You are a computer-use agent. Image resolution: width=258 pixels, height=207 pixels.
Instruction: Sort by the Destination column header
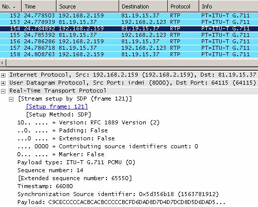coord(143,6)
